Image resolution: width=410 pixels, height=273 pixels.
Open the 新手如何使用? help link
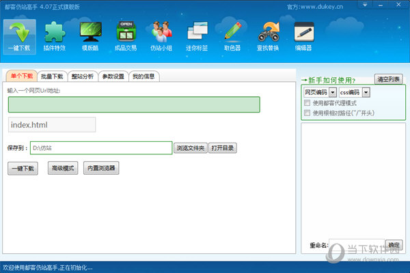click(x=329, y=80)
